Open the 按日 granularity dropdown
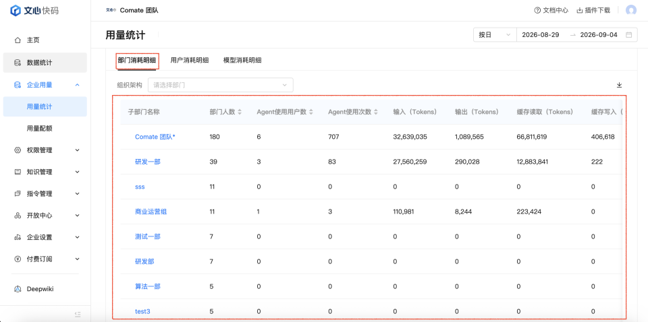Image resolution: width=648 pixels, height=322 pixels. [495, 34]
